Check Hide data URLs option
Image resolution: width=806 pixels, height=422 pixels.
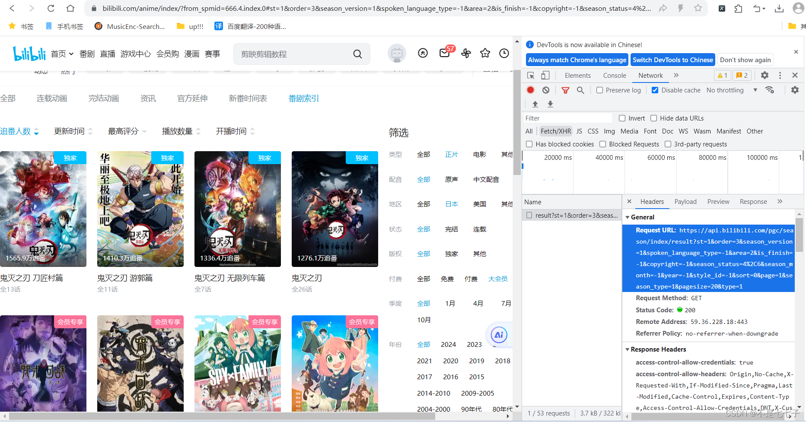(653, 118)
